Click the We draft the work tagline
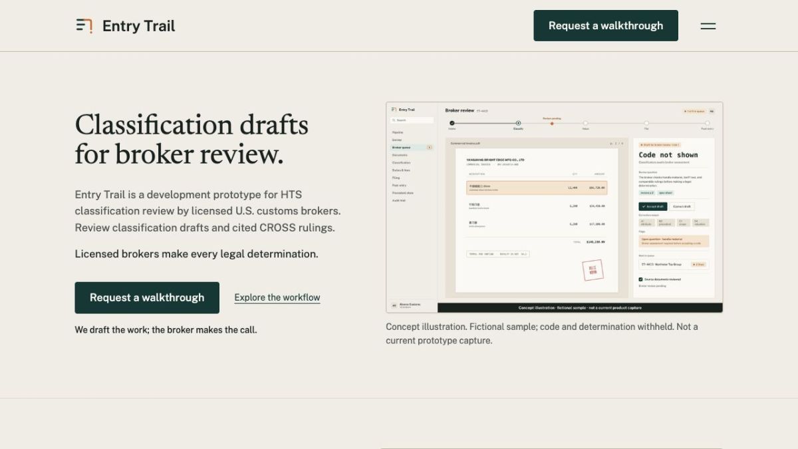 [x=166, y=330]
